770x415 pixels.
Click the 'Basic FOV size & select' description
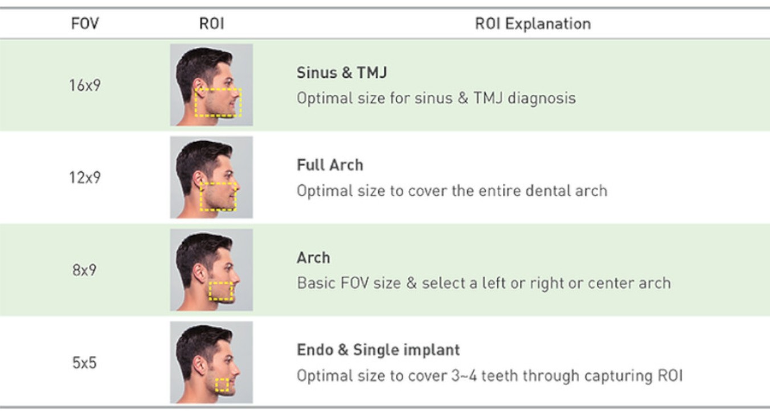(x=484, y=283)
